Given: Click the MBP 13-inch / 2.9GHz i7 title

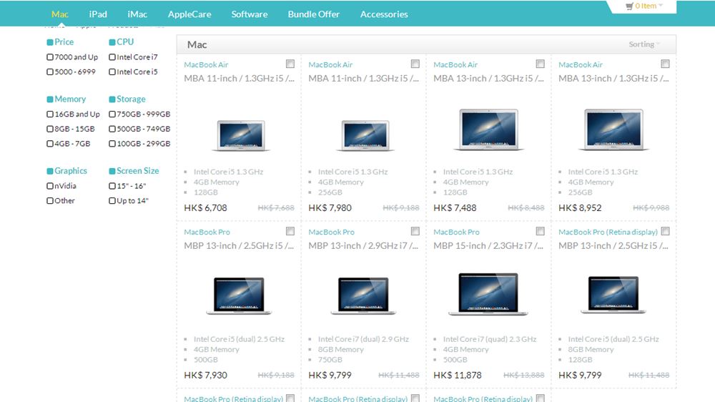Looking at the screenshot, I should (x=363, y=245).
